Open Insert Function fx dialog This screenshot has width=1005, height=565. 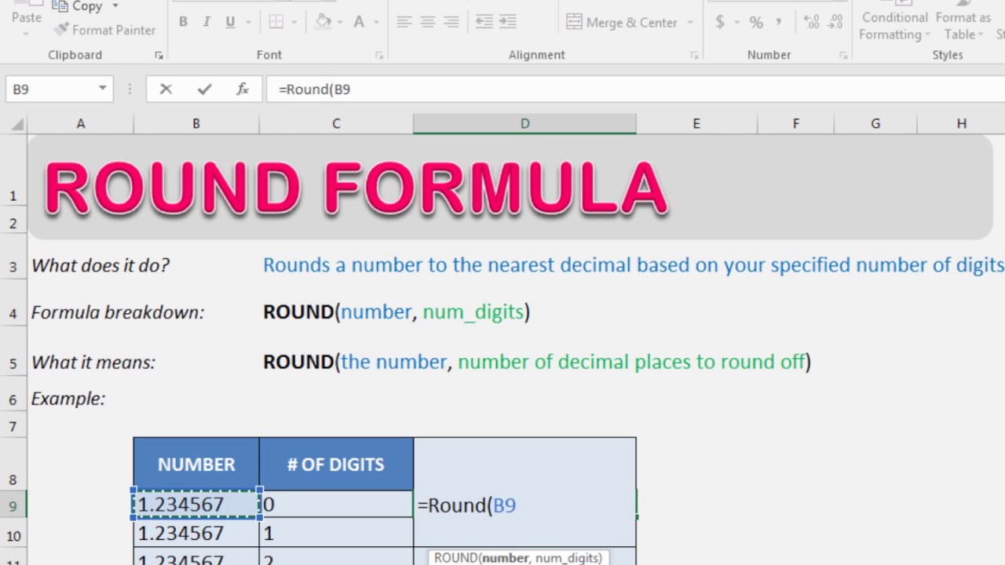pos(243,89)
